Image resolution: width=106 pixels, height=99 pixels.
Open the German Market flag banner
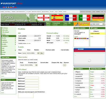pyautogui.click(x=98, y=18)
